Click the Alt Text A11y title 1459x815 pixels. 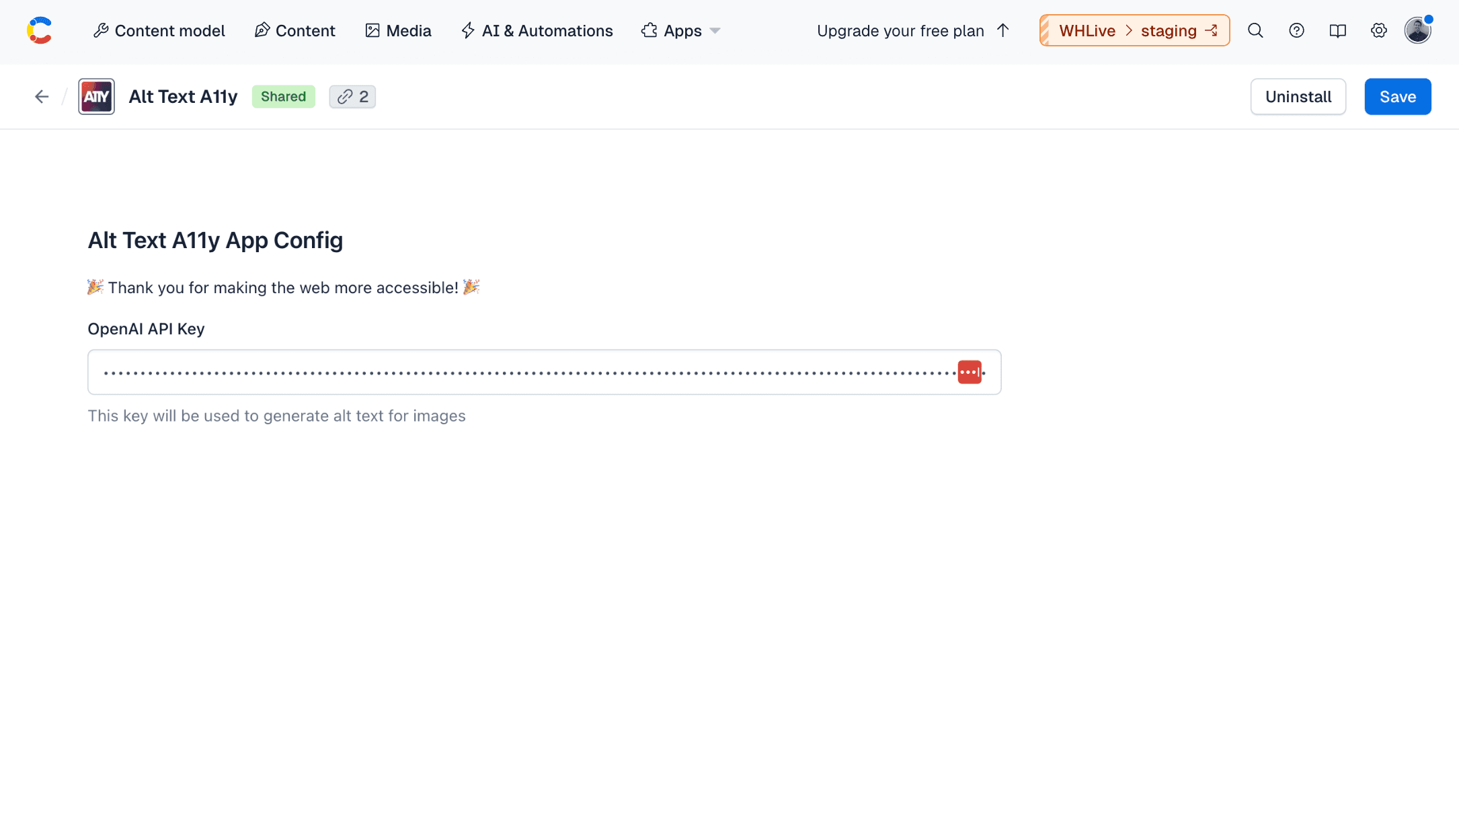[x=183, y=97]
